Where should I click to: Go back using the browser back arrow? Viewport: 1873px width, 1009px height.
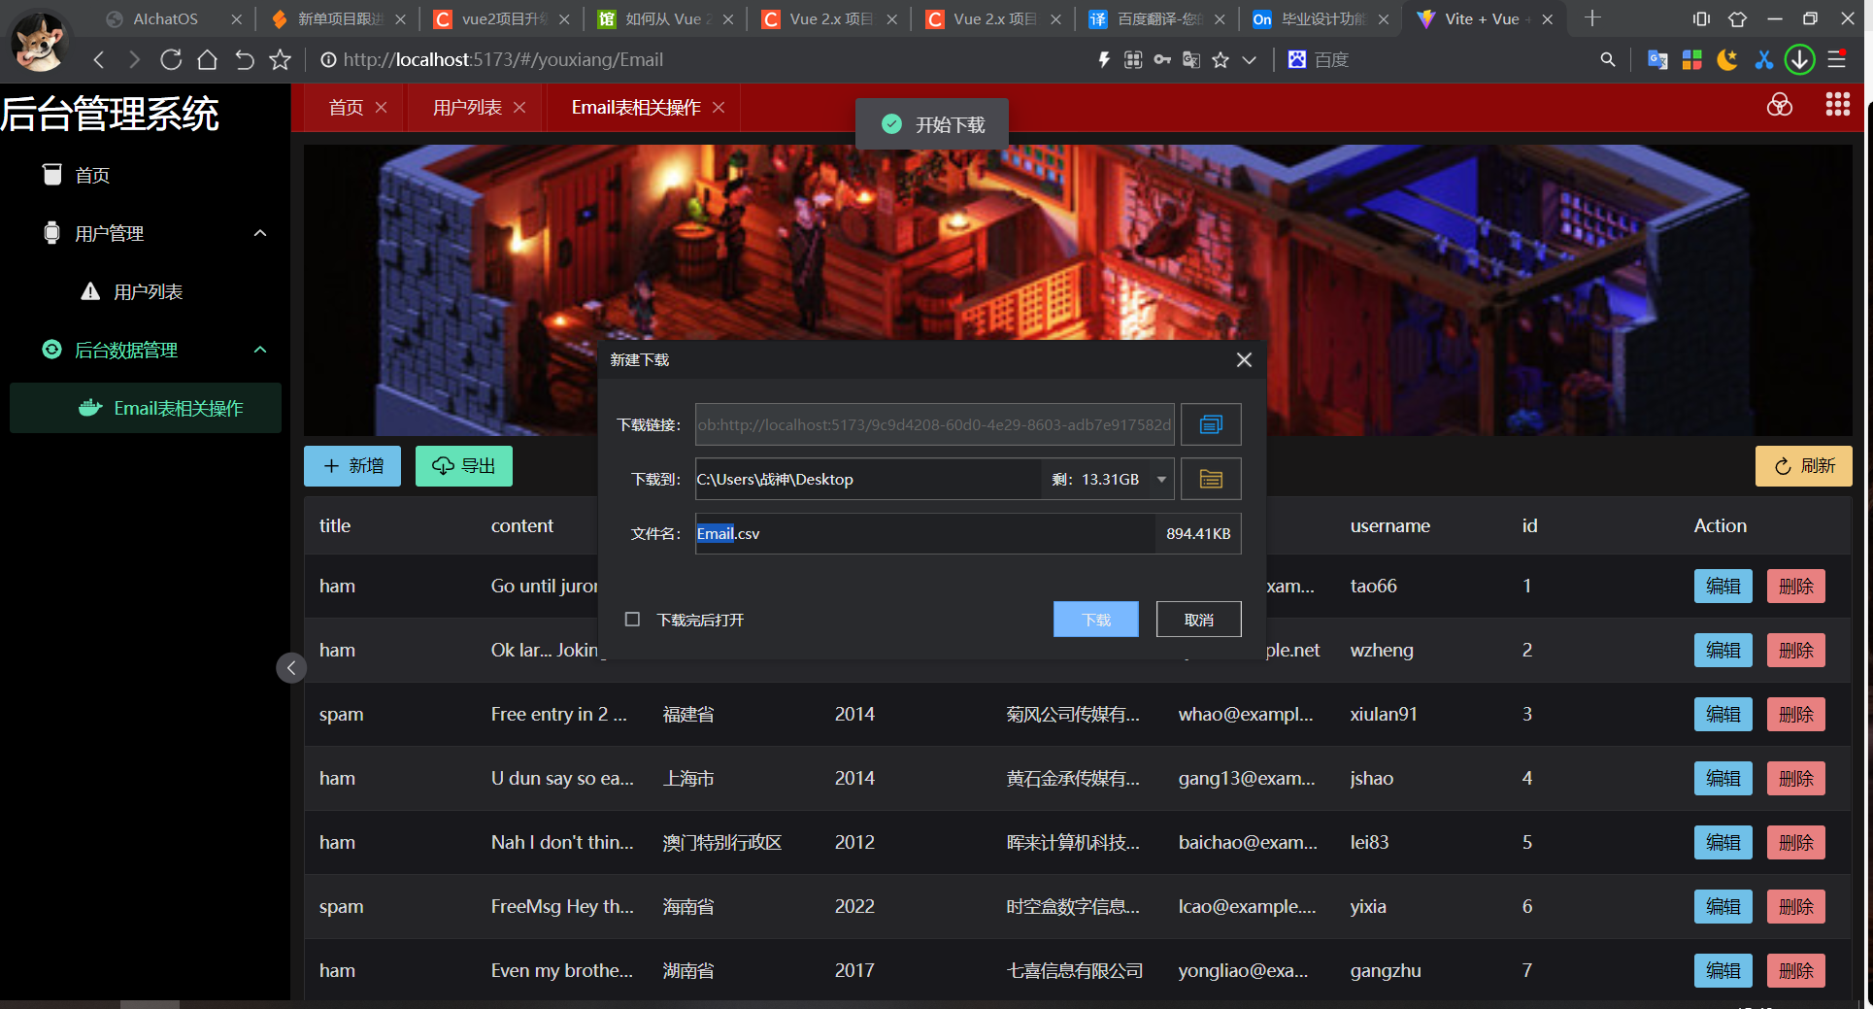(98, 60)
